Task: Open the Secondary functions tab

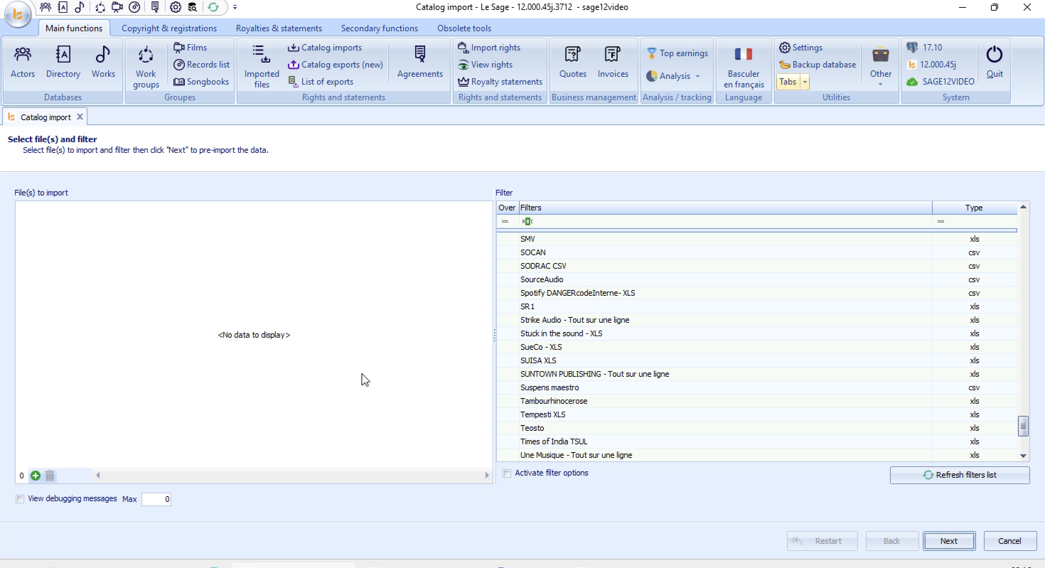Action: 379,28
